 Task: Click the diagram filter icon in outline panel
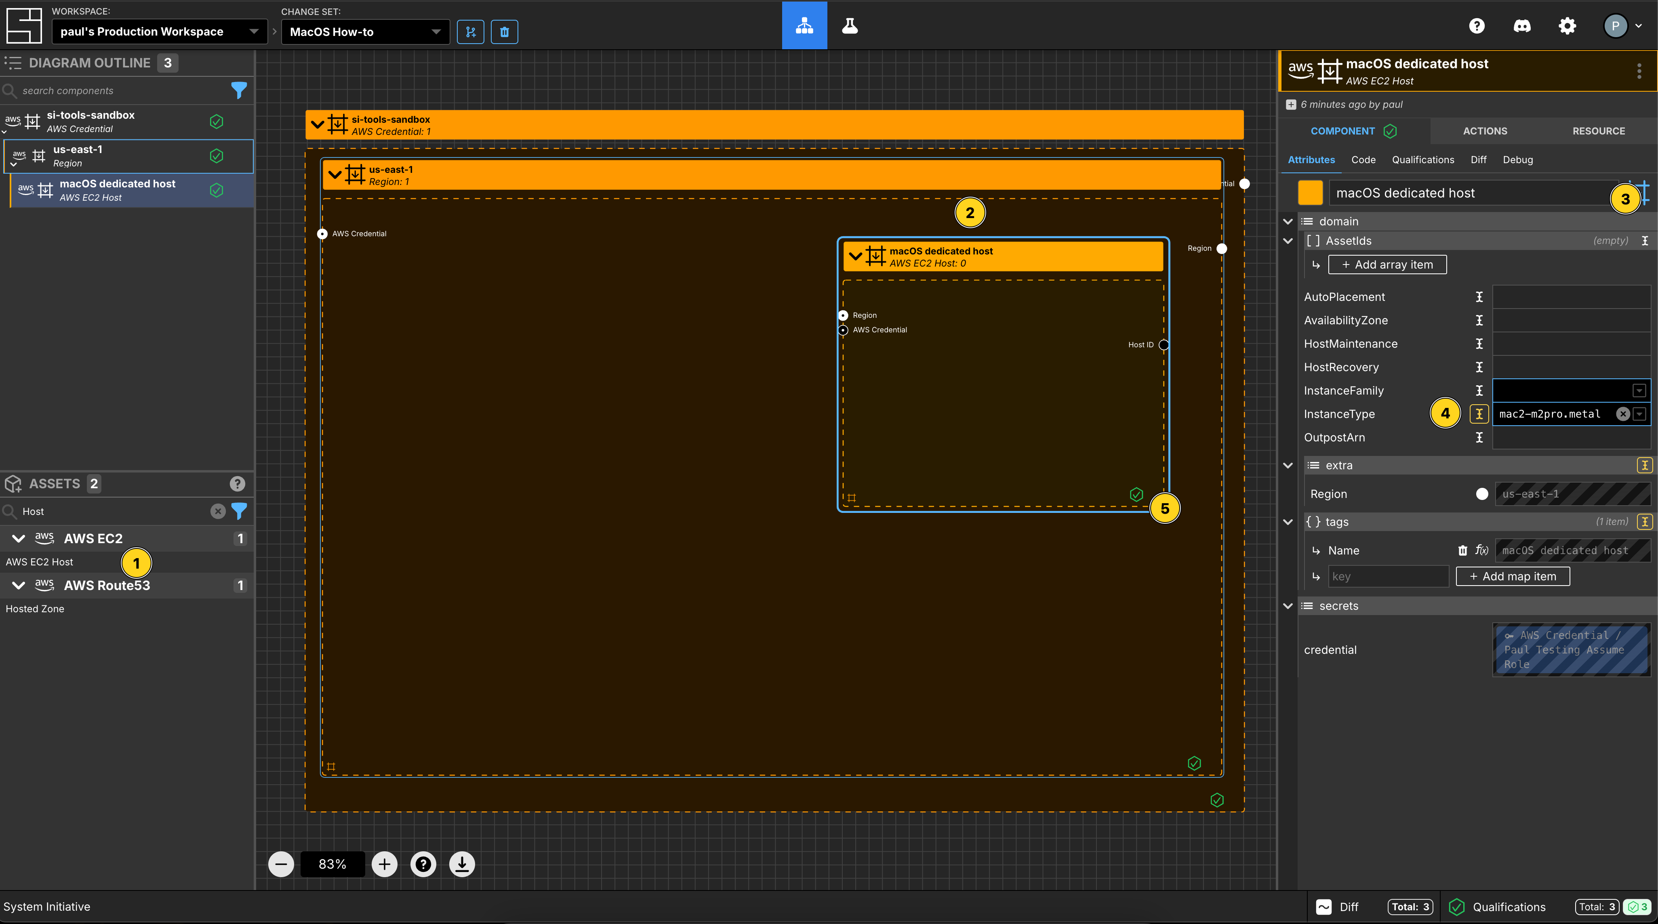pos(240,90)
